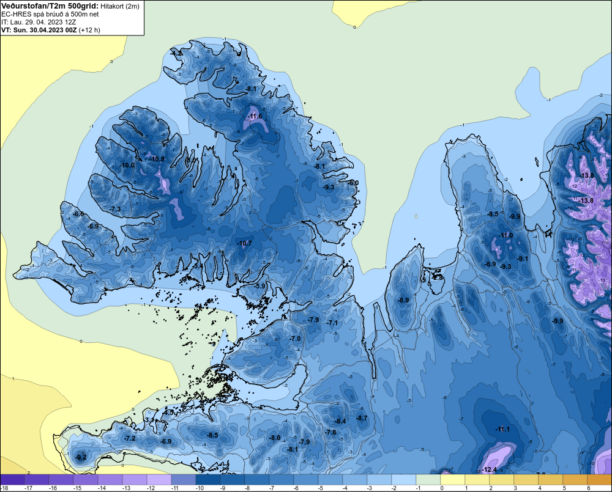Click the -7.1 temperature label
The width and height of the screenshot is (612, 492).
(x=332, y=323)
